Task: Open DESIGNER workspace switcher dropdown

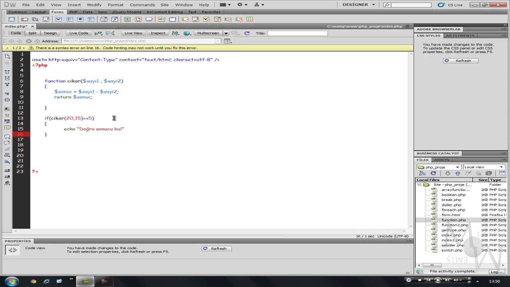Action: 359,5
